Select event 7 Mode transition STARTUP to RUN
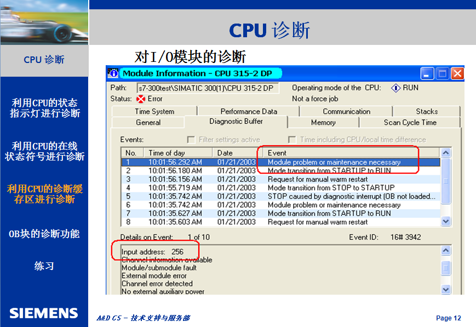The width and height of the screenshot is (476, 327). click(281, 214)
